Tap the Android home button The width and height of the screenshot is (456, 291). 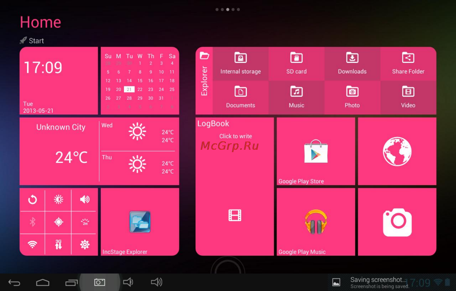[43, 282]
